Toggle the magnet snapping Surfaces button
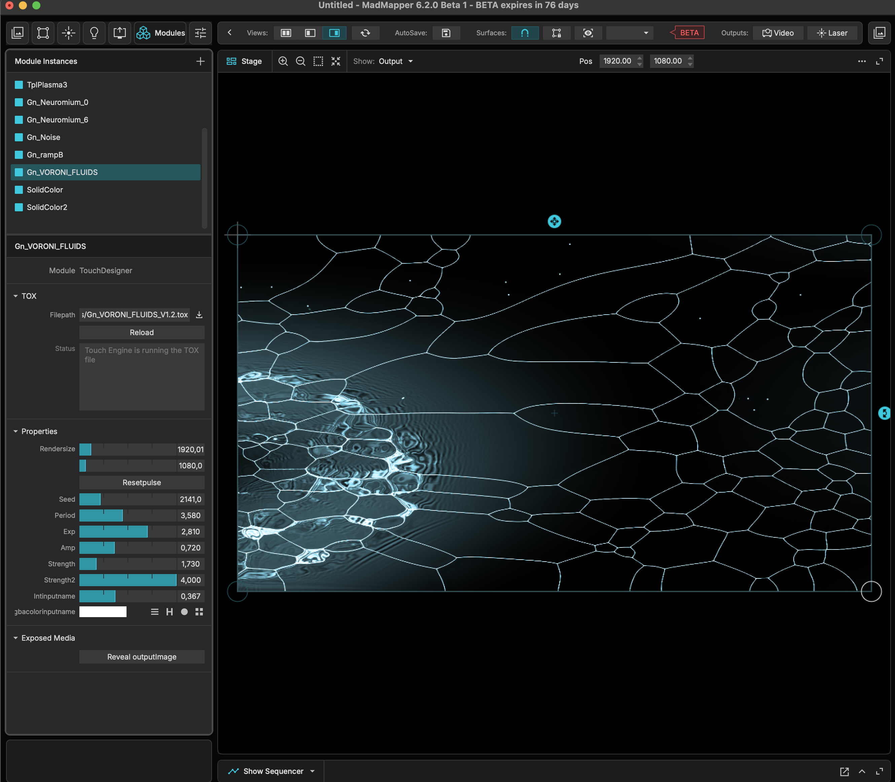Viewport: 895px width, 782px height. click(x=525, y=33)
